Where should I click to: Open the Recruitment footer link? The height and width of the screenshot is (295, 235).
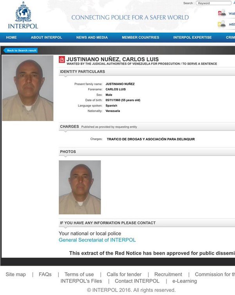pyautogui.click(x=168, y=275)
